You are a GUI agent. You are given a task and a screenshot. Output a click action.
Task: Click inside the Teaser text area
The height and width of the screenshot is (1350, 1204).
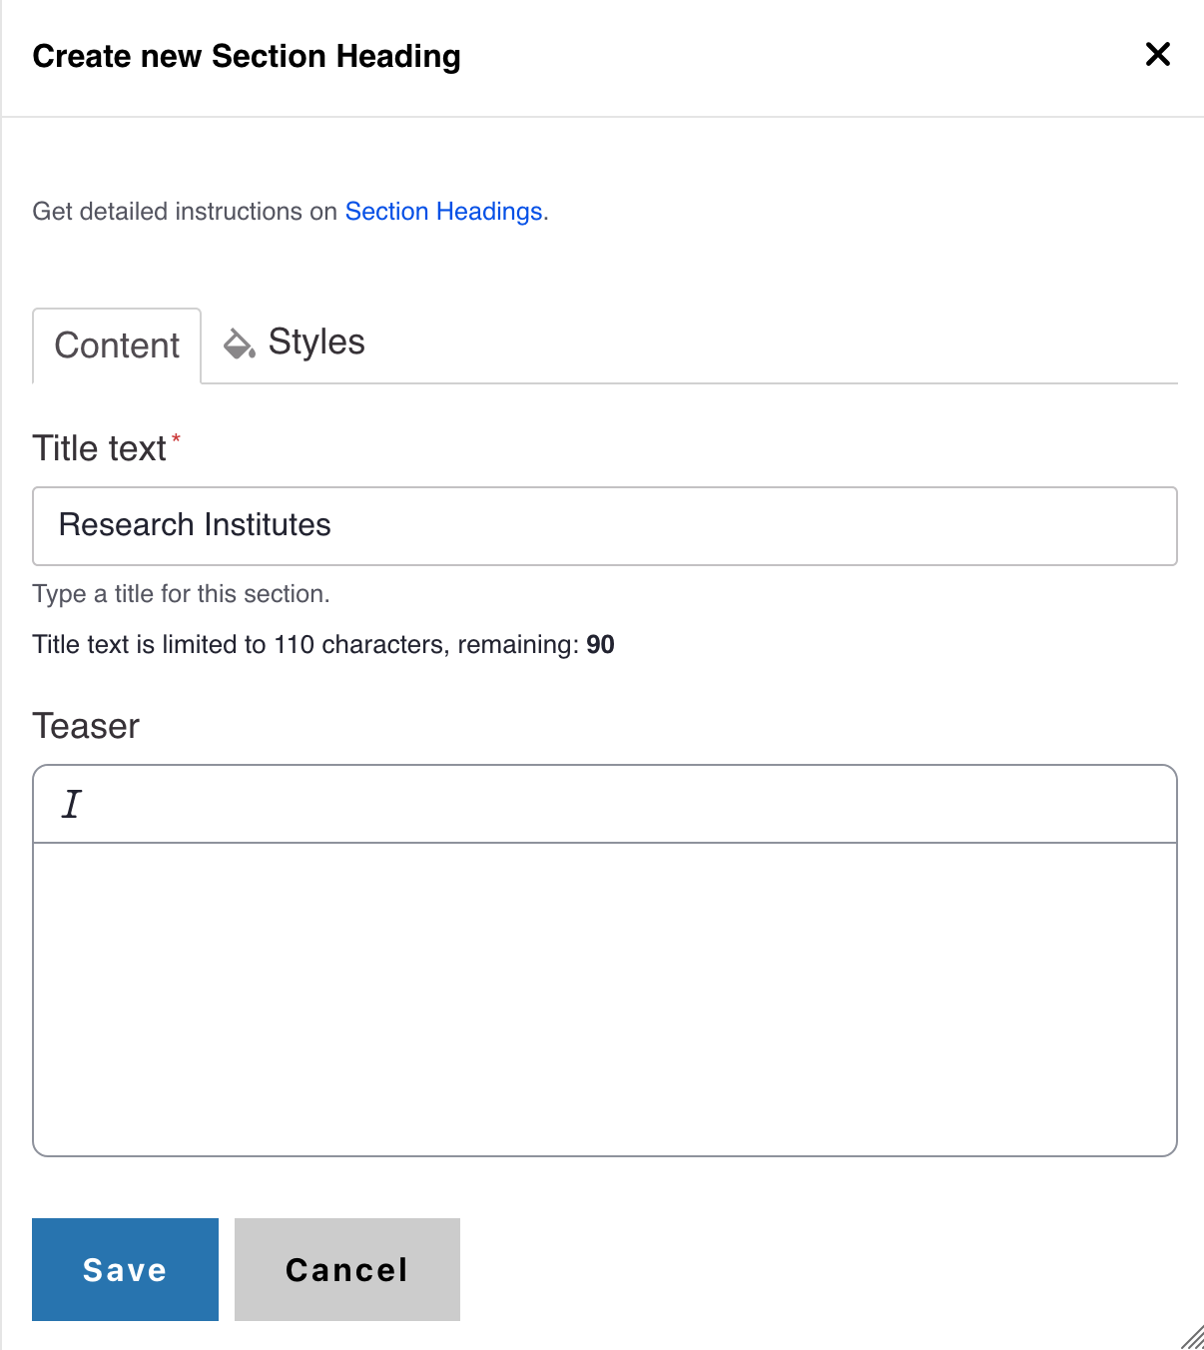coord(604,999)
